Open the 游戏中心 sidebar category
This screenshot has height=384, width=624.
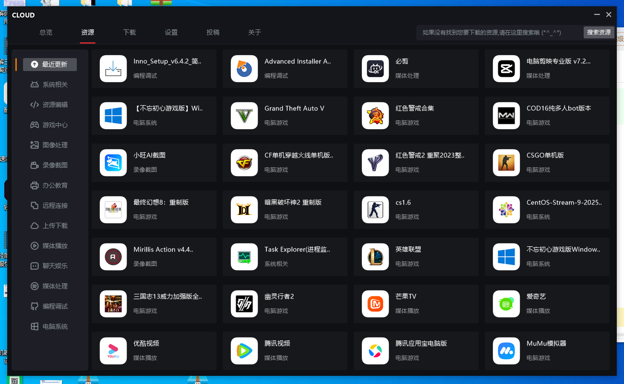[50, 125]
